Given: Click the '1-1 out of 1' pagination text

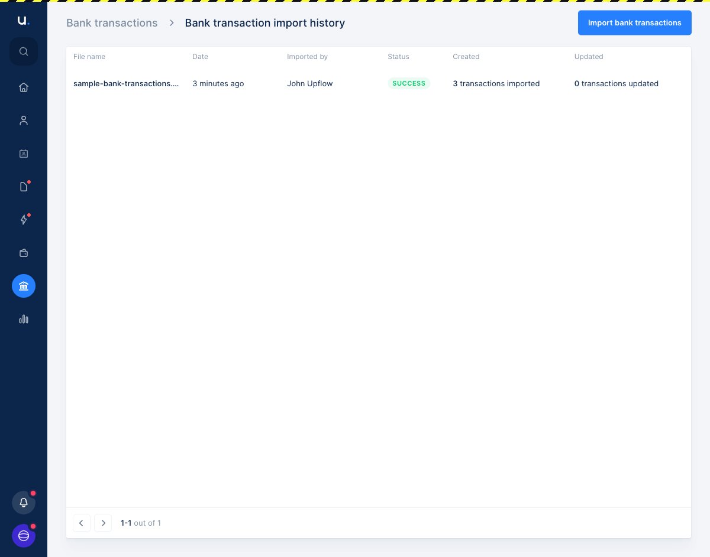Looking at the screenshot, I should [x=141, y=523].
